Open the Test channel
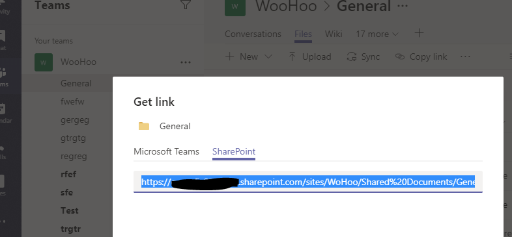Screen dimensions: 512x237 [x=70, y=210]
